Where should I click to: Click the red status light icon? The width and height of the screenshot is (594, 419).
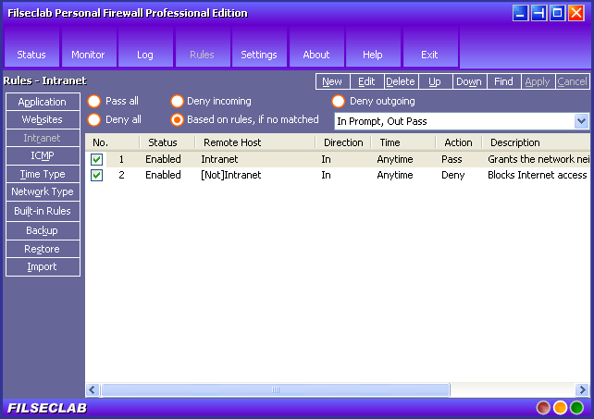coord(543,408)
